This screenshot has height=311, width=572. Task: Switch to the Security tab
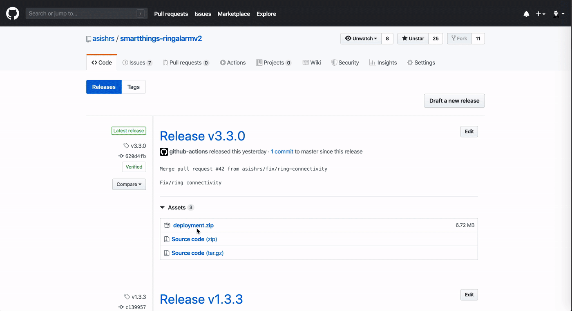pyautogui.click(x=345, y=62)
